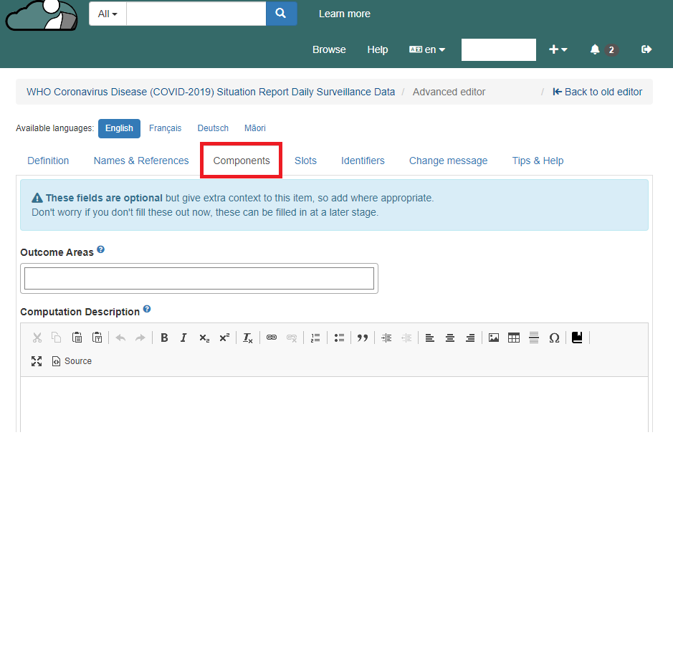
Task: Switch to the Slots tab
Action: point(305,161)
